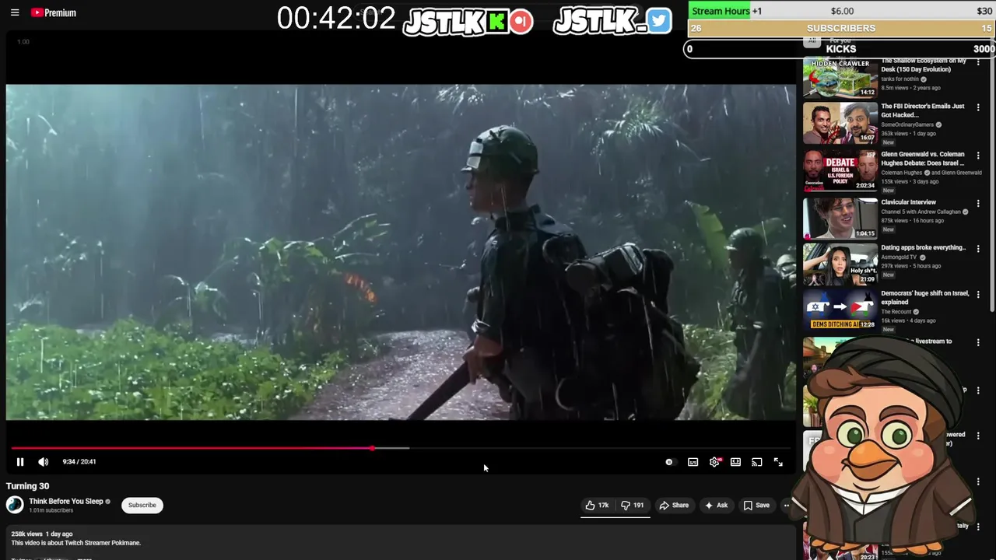The height and width of the screenshot is (560, 996).
Task: Ask about this video
Action: tap(716, 505)
